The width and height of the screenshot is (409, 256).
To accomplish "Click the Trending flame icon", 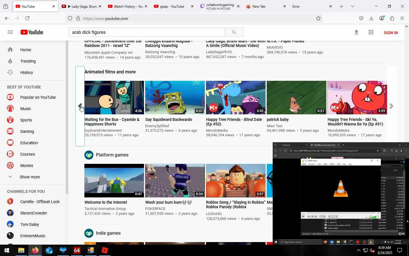I will click(10, 61).
